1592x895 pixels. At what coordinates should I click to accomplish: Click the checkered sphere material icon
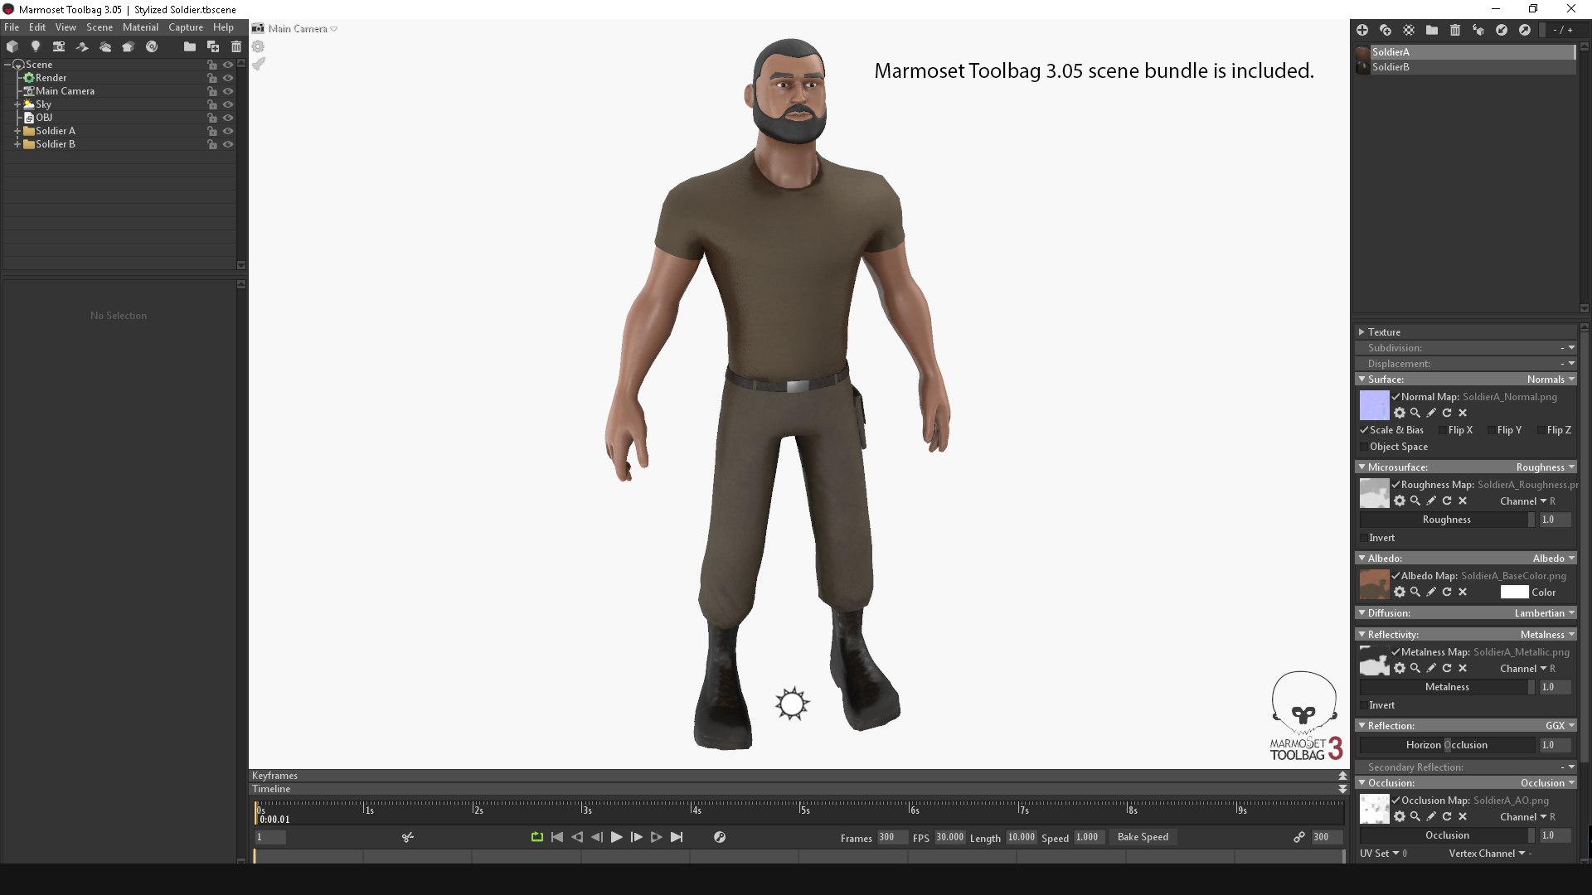[x=1409, y=30]
